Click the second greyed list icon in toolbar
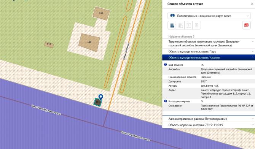Viewport: 255px width, 149px height. pyautogui.click(x=180, y=25)
